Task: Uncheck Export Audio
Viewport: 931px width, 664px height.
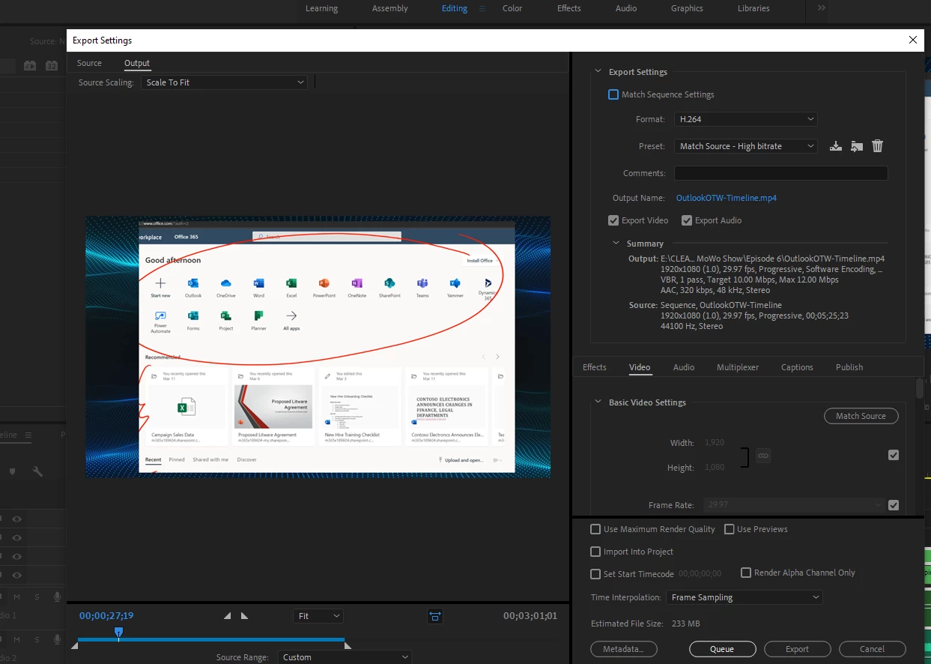Action: coord(687,220)
